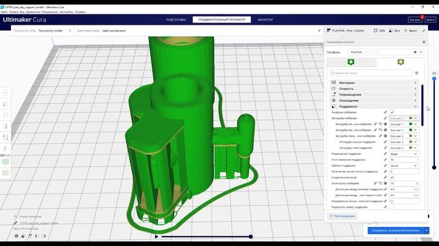Open the Support Pattern dropdown
This screenshot has height=246, width=439.
tap(404, 165)
